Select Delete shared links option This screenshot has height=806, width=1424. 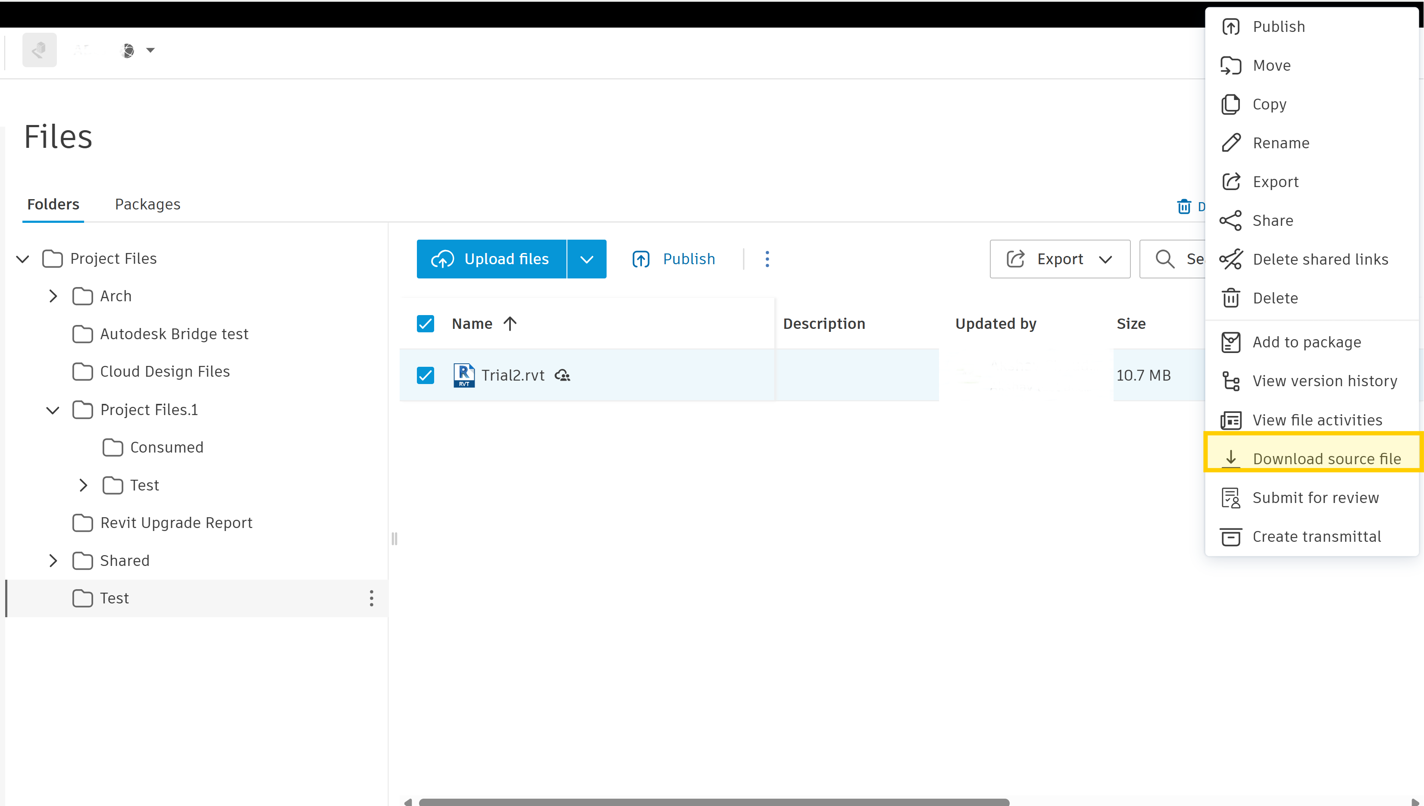click(x=1311, y=259)
